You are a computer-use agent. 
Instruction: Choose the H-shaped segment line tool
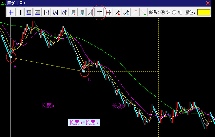pyautogui.click(x=47, y=13)
